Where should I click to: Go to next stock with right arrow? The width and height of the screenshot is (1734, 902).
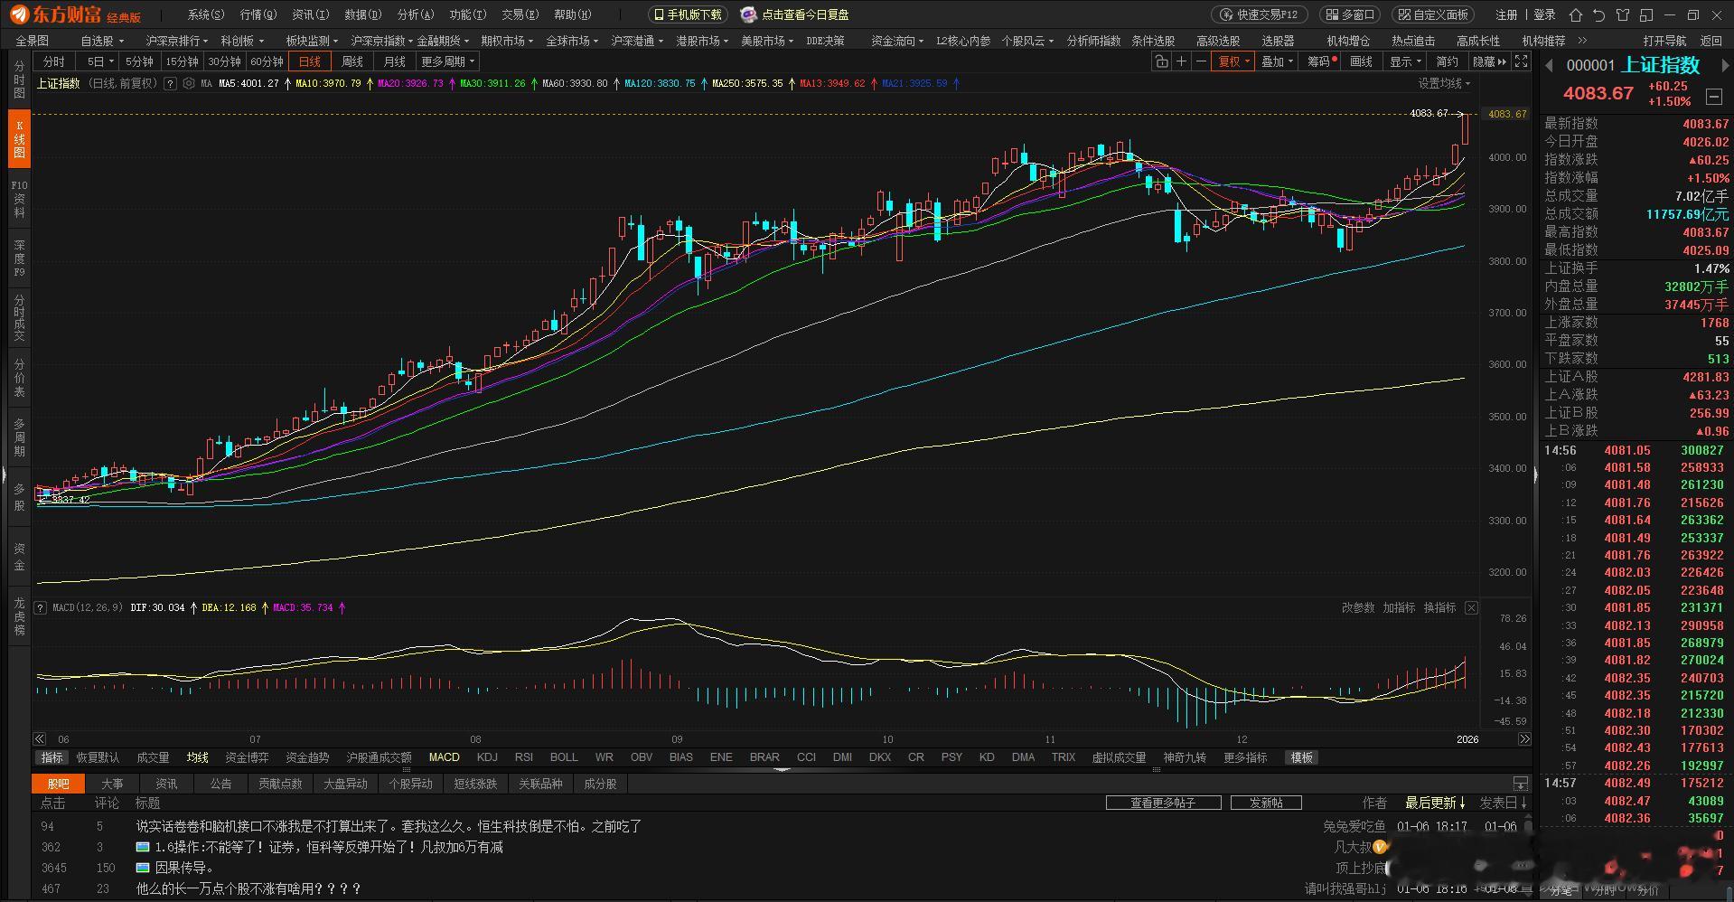tap(1725, 65)
